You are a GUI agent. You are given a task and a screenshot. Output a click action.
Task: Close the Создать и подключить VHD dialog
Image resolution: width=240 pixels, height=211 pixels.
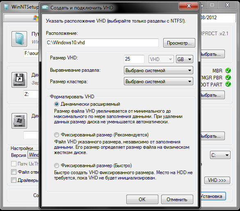pyautogui.click(x=189, y=6)
